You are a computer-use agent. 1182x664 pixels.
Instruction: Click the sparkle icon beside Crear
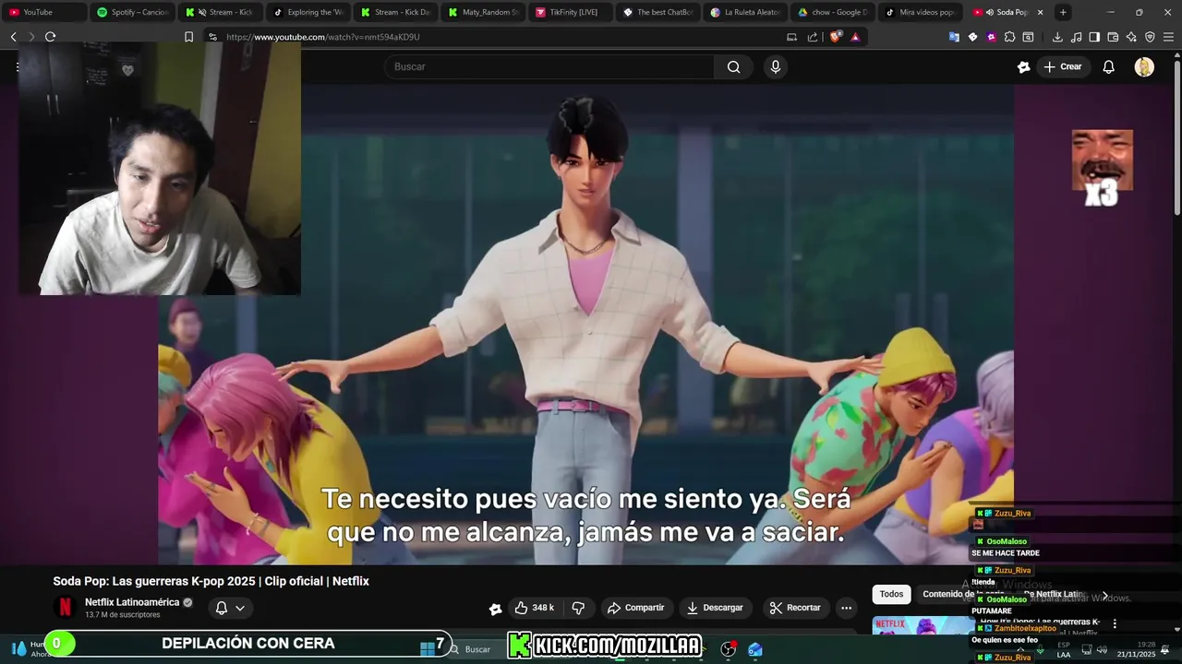point(1023,66)
